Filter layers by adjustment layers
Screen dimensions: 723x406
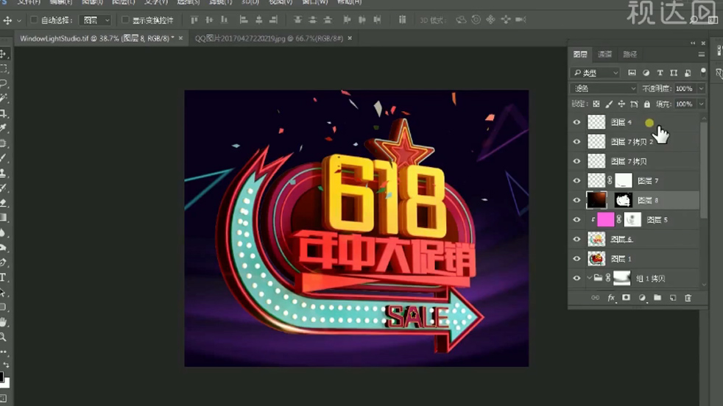pyautogui.click(x=646, y=73)
